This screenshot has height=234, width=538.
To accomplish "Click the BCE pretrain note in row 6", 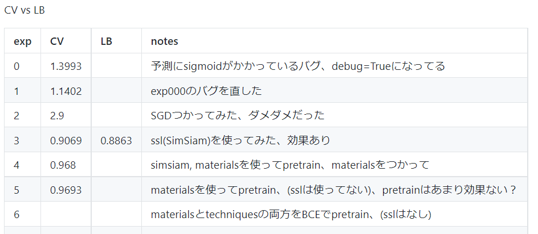I will coord(291,215).
